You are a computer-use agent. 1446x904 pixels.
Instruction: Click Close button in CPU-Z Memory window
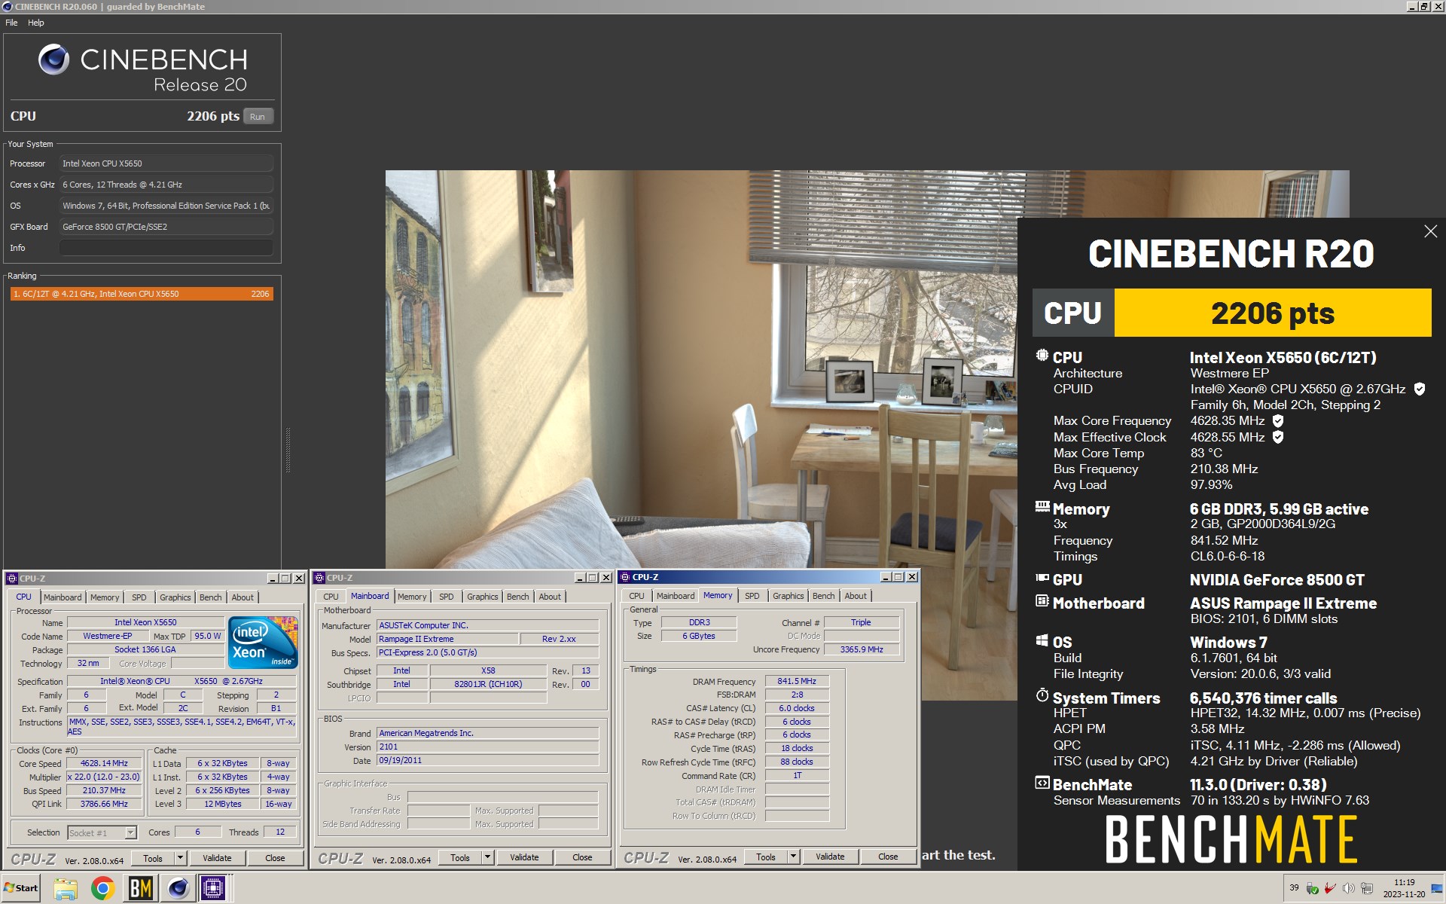click(x=888, y=857)
